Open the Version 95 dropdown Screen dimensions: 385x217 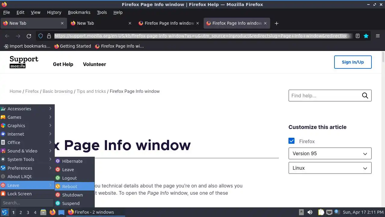pyautogui.click(x=330, y=153)
